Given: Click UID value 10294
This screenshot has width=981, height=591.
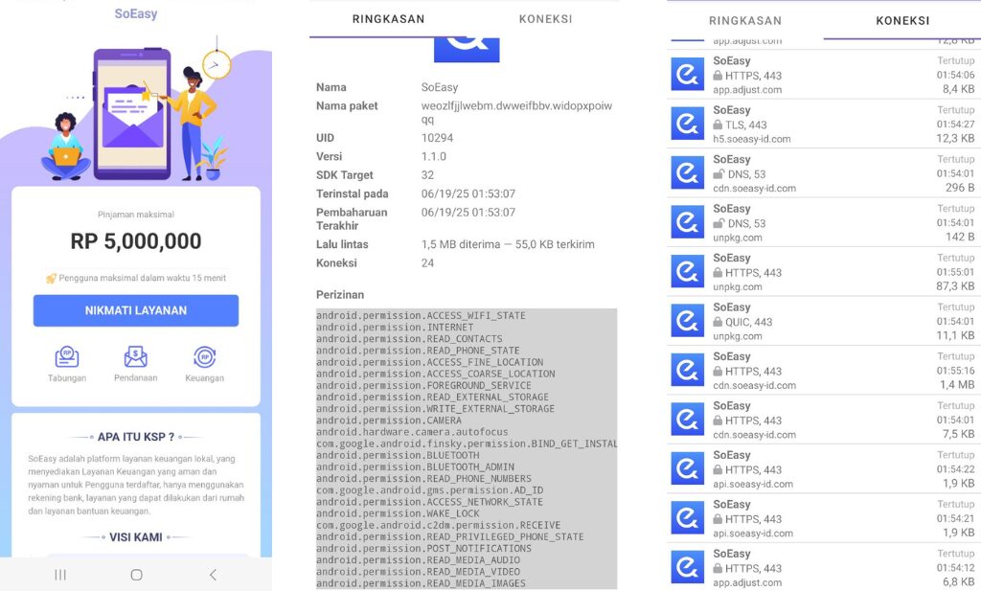Looking at the screenshot, I should (x=437, y=138).
